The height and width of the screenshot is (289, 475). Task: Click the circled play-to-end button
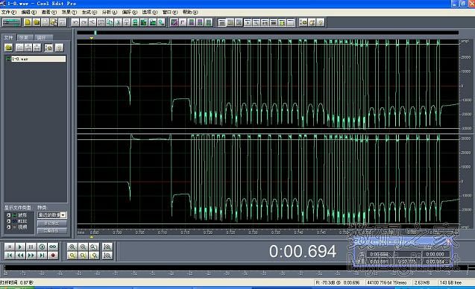coord(42,247)
